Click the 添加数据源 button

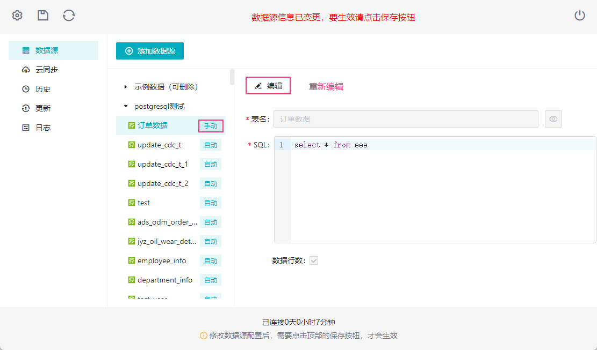point(149,51)
